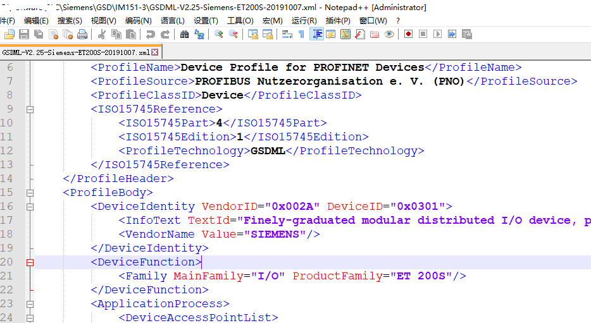The width and height of the screenshot is (591, 323).
Task: Start macro recording with red record icon
Action: [408, 34]
